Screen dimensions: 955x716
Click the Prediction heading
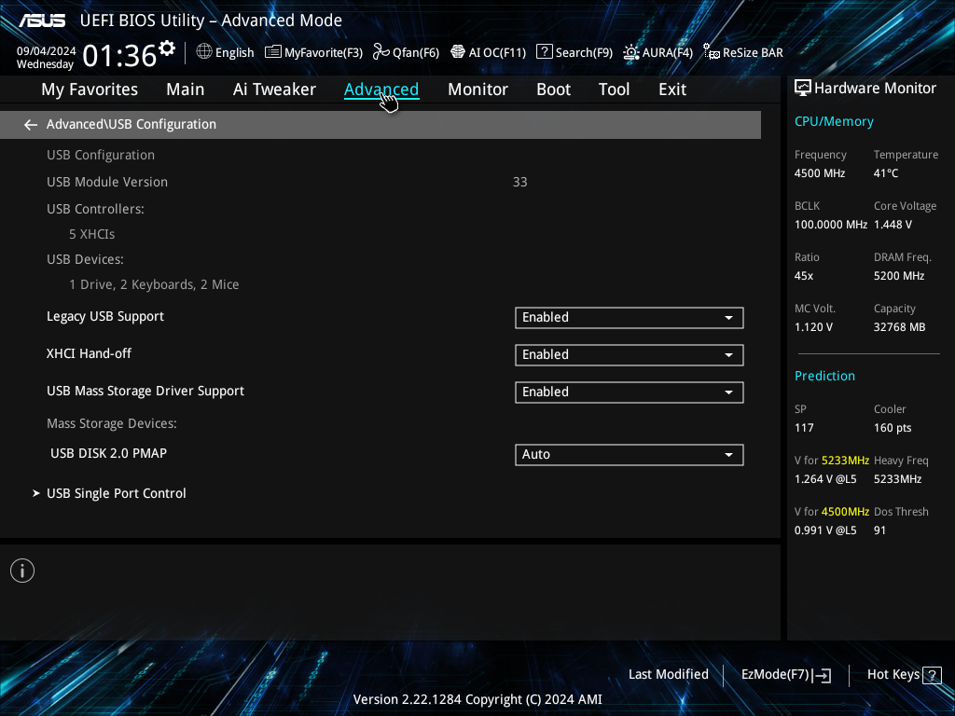click(824, 377)
